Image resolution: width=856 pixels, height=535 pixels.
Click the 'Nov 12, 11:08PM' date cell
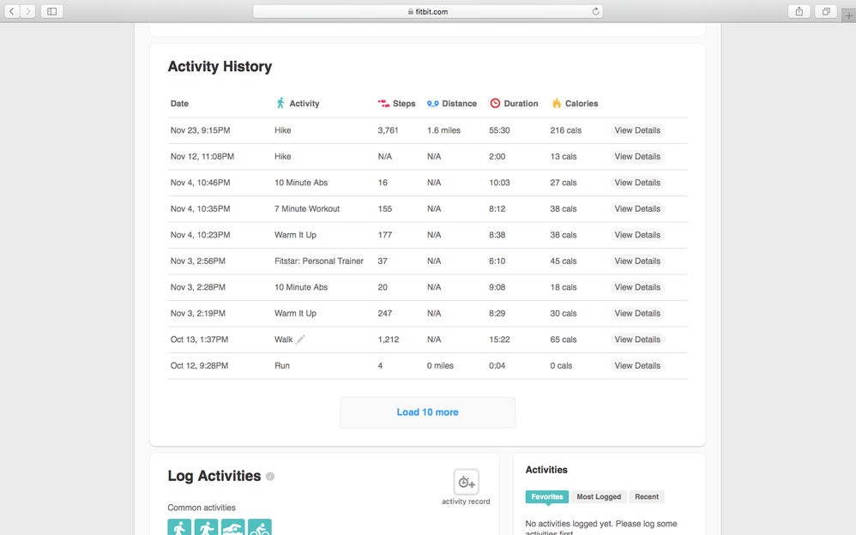coord(202,157)
